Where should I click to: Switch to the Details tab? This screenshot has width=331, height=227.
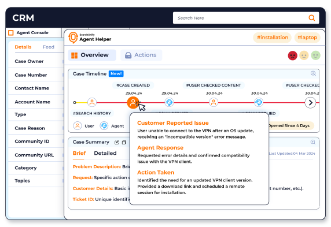click(23, 47)
